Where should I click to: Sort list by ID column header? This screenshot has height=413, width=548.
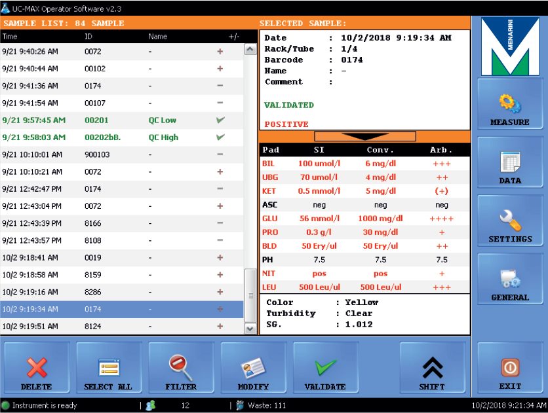pyautogui.click(x=88, y=37)
